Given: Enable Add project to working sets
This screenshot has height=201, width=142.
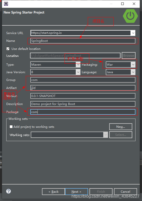Looking at the screenshot, I should click(11, 127).
